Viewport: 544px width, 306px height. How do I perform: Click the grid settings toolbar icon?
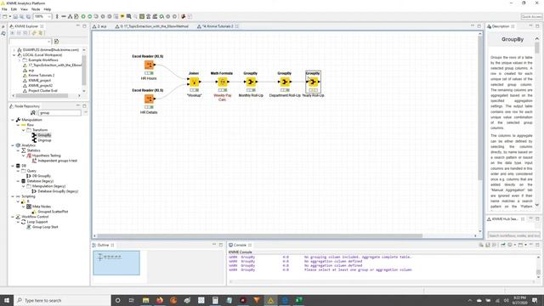coord(142,16)
